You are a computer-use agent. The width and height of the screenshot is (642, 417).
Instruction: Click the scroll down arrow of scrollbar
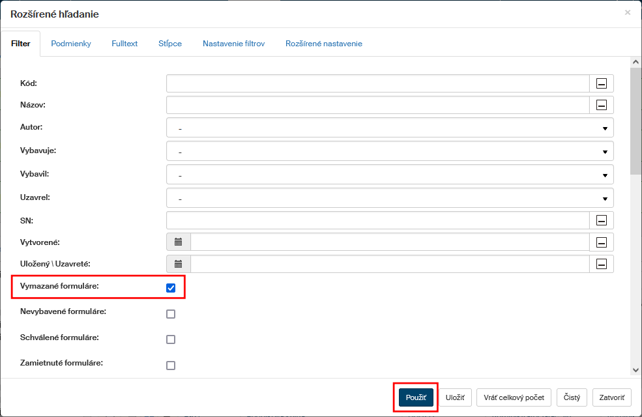(635, 370)
